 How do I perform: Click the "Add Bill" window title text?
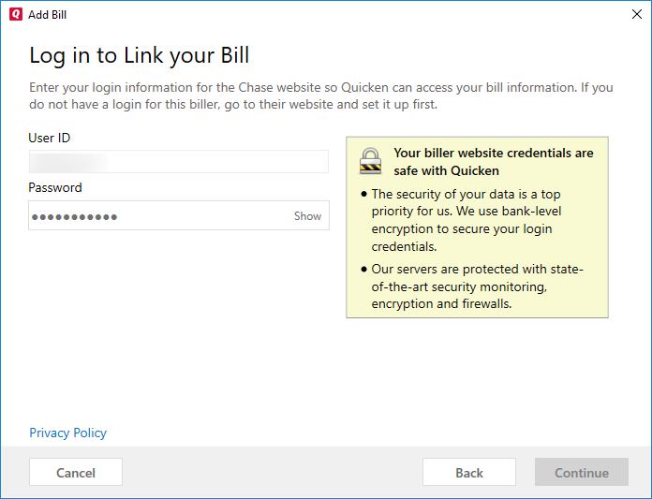49,15
